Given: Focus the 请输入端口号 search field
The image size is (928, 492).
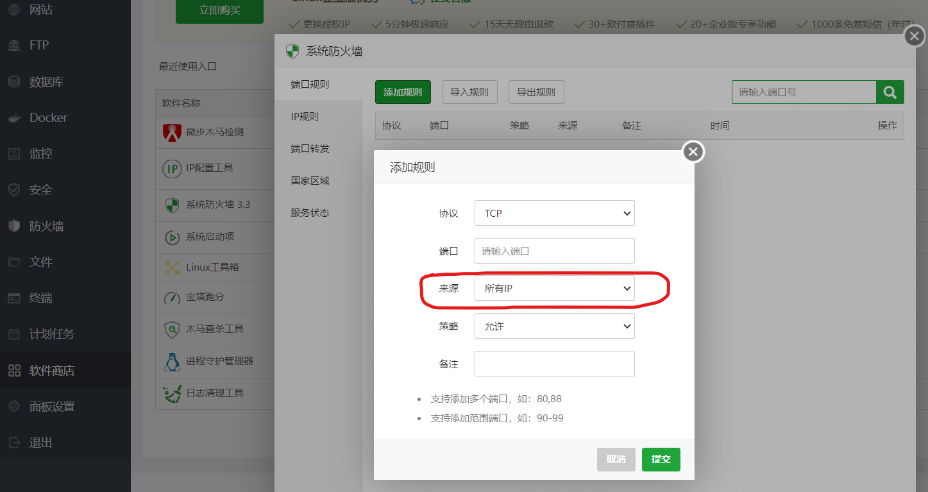Looking at the screenshot, I should (x=804, y=92).
